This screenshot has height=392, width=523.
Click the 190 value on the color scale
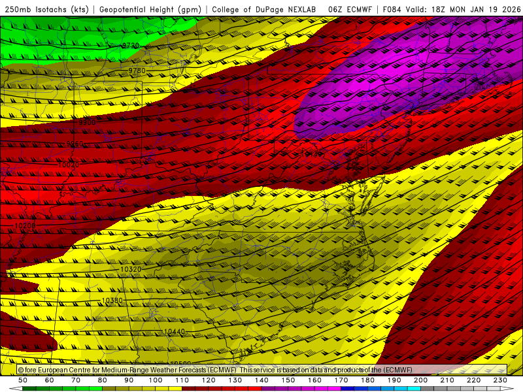click(x=394, y=380)
